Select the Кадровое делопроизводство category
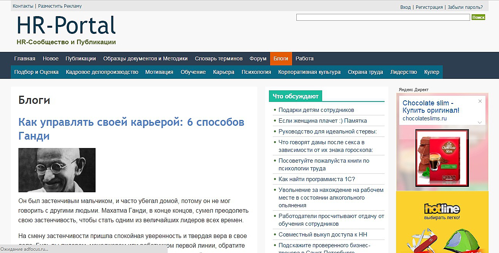This screenshot has height=253, width=499. pyautogui.click(x=102, y=72)
